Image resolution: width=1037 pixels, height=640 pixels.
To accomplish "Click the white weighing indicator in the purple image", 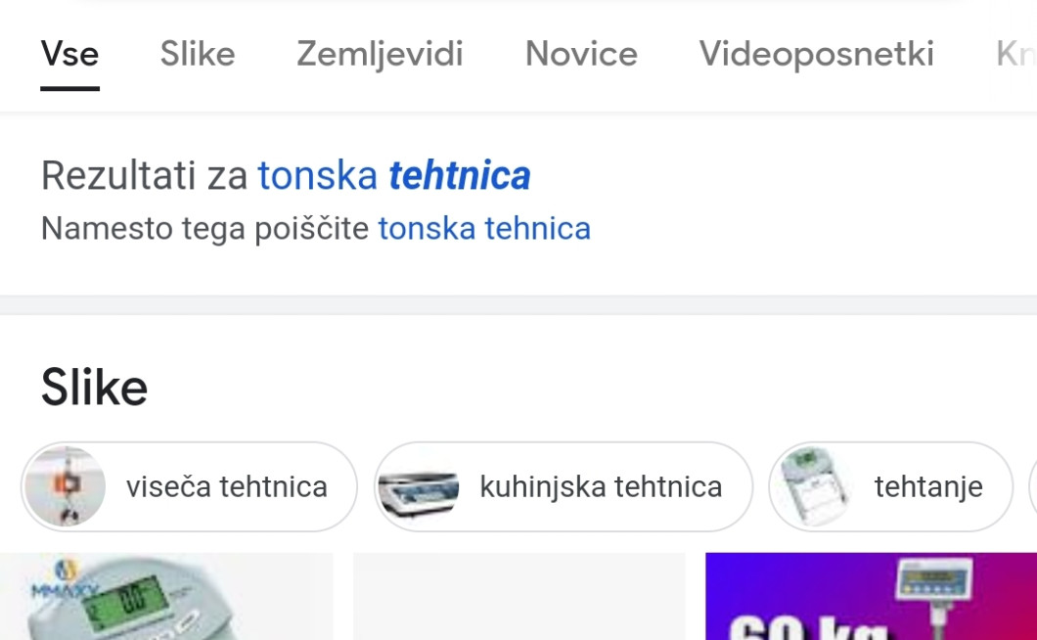I will (x=934, y=585).
